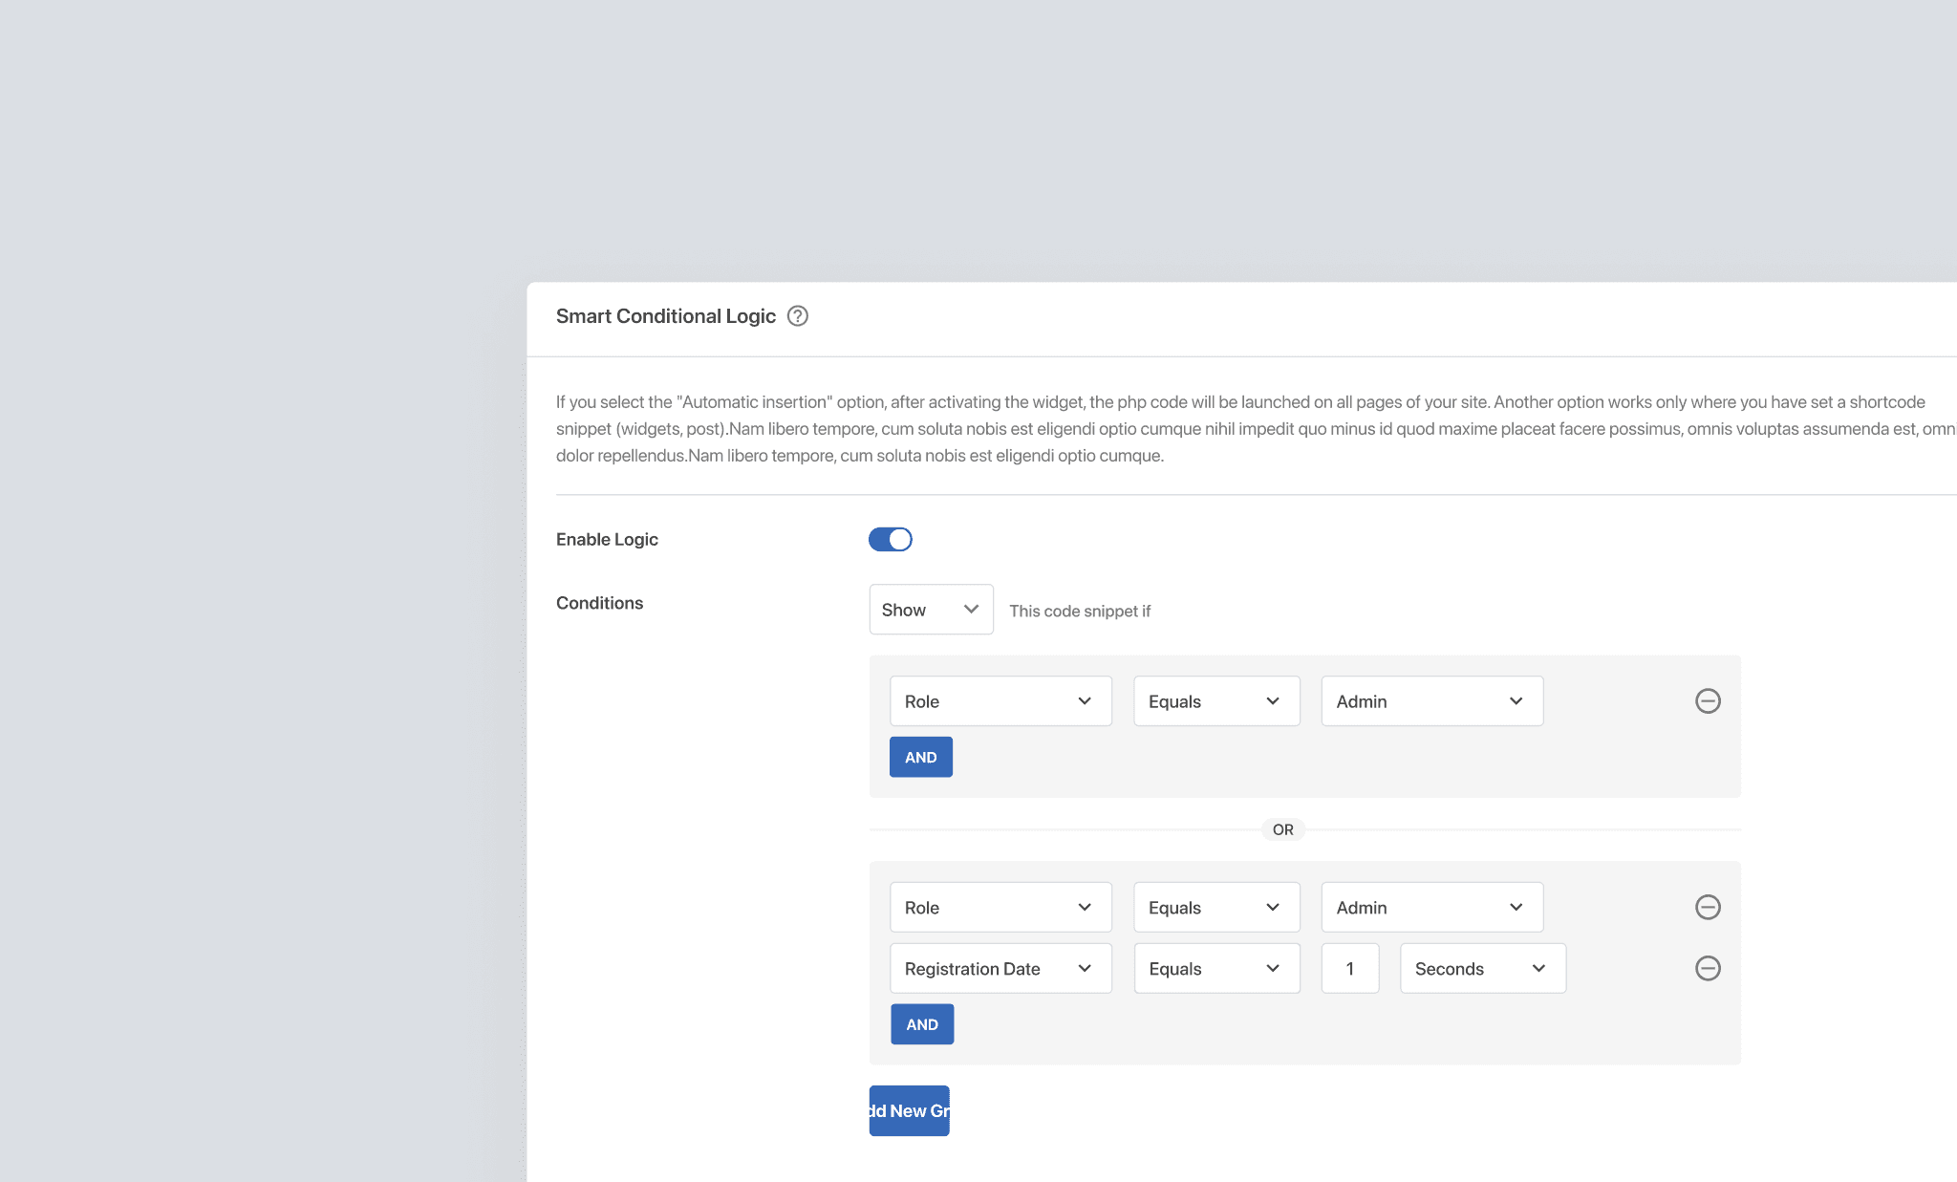Turn off the Enable Logic switch
This screenshot has width=1957, height=1182.
pos(890,540)
